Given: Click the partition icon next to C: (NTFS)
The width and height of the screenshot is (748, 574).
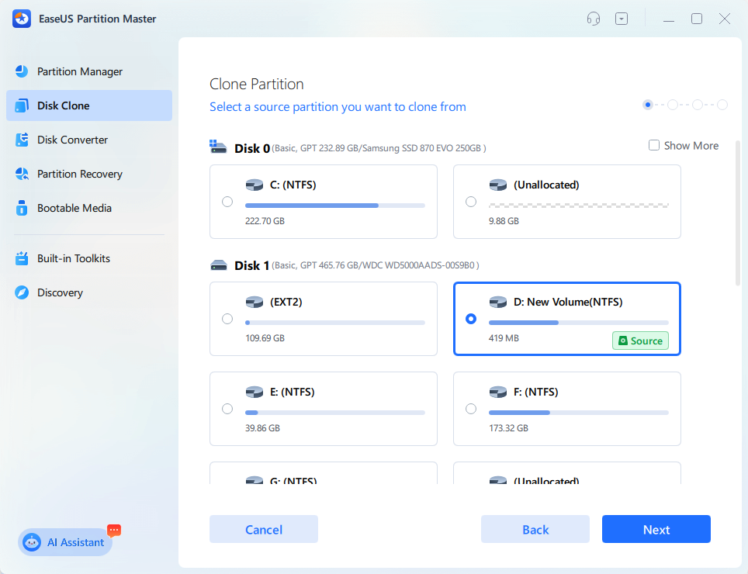Looking at the screenshot, I should click(x=255, y=185).
